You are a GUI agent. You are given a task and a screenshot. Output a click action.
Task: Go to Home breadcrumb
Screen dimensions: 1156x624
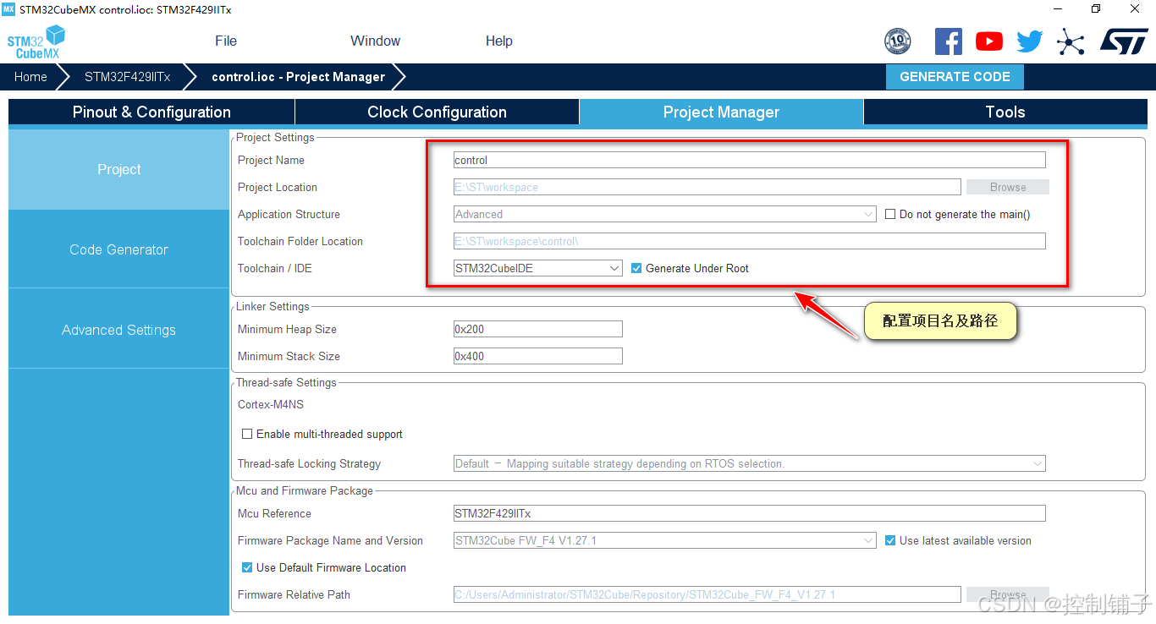coord(30,77)
